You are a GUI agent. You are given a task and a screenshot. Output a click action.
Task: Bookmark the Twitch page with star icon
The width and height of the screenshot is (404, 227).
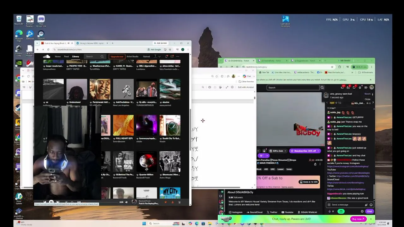pyautogui.click(x=332, y=67)
